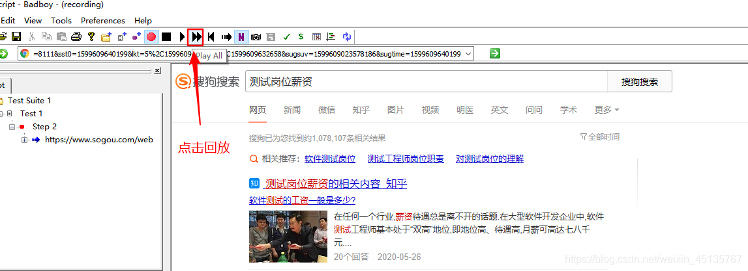
Task: Open the 全部时间 time filter
Action: [x=600, y=137]
